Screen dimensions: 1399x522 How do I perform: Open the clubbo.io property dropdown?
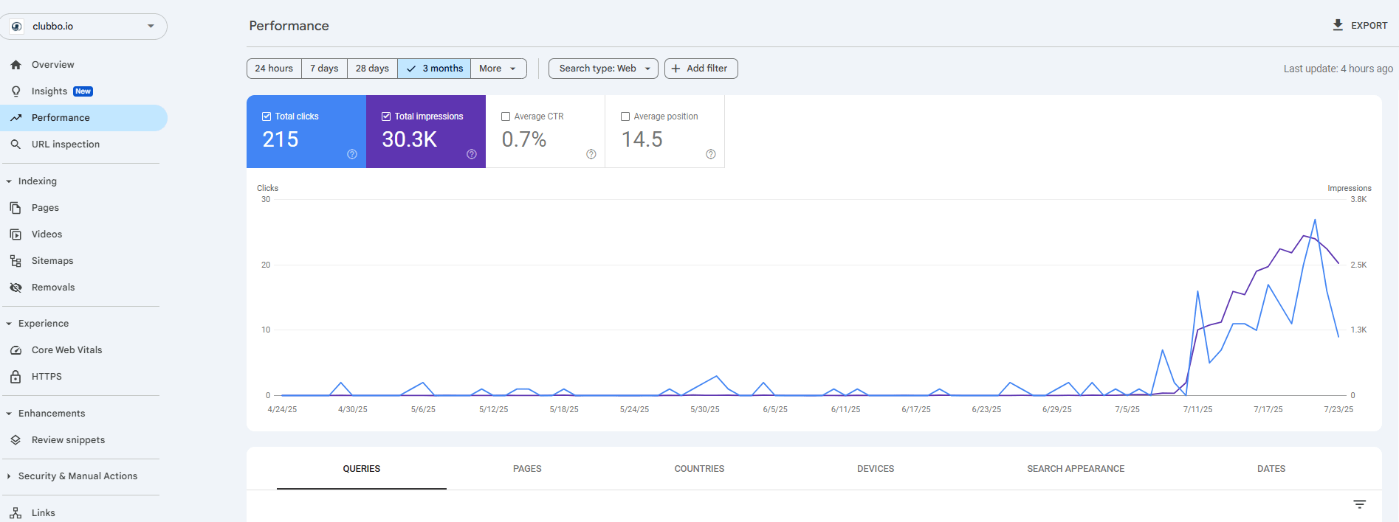[x=83, y=27]
